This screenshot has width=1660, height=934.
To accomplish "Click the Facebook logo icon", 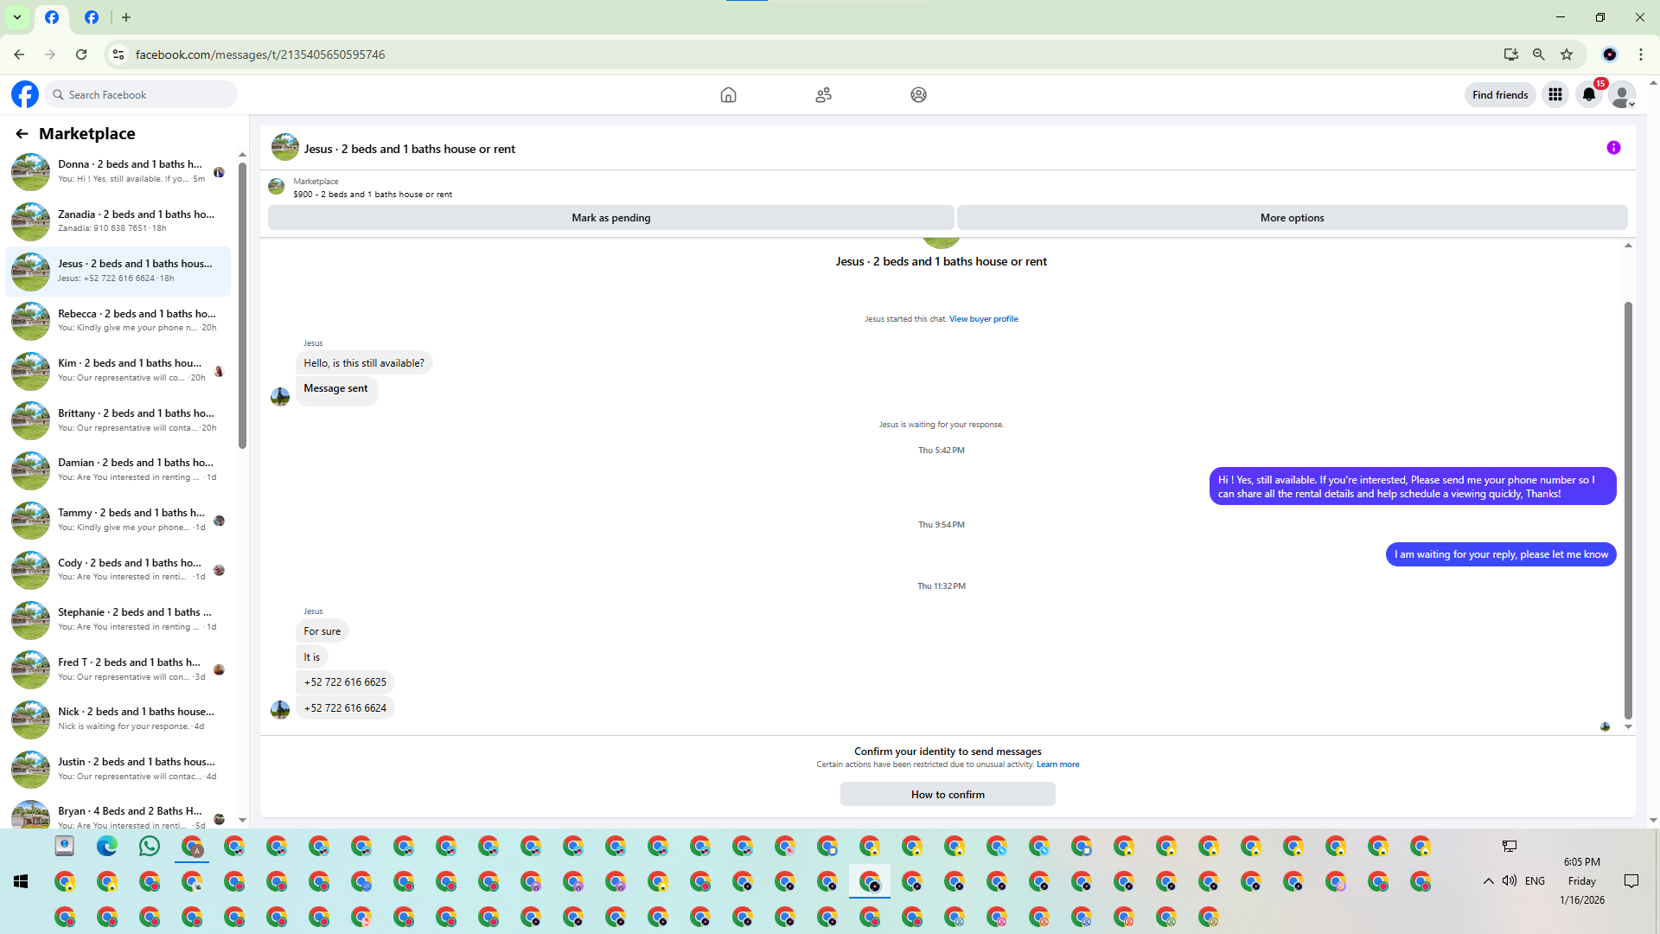I will [25, 94].
